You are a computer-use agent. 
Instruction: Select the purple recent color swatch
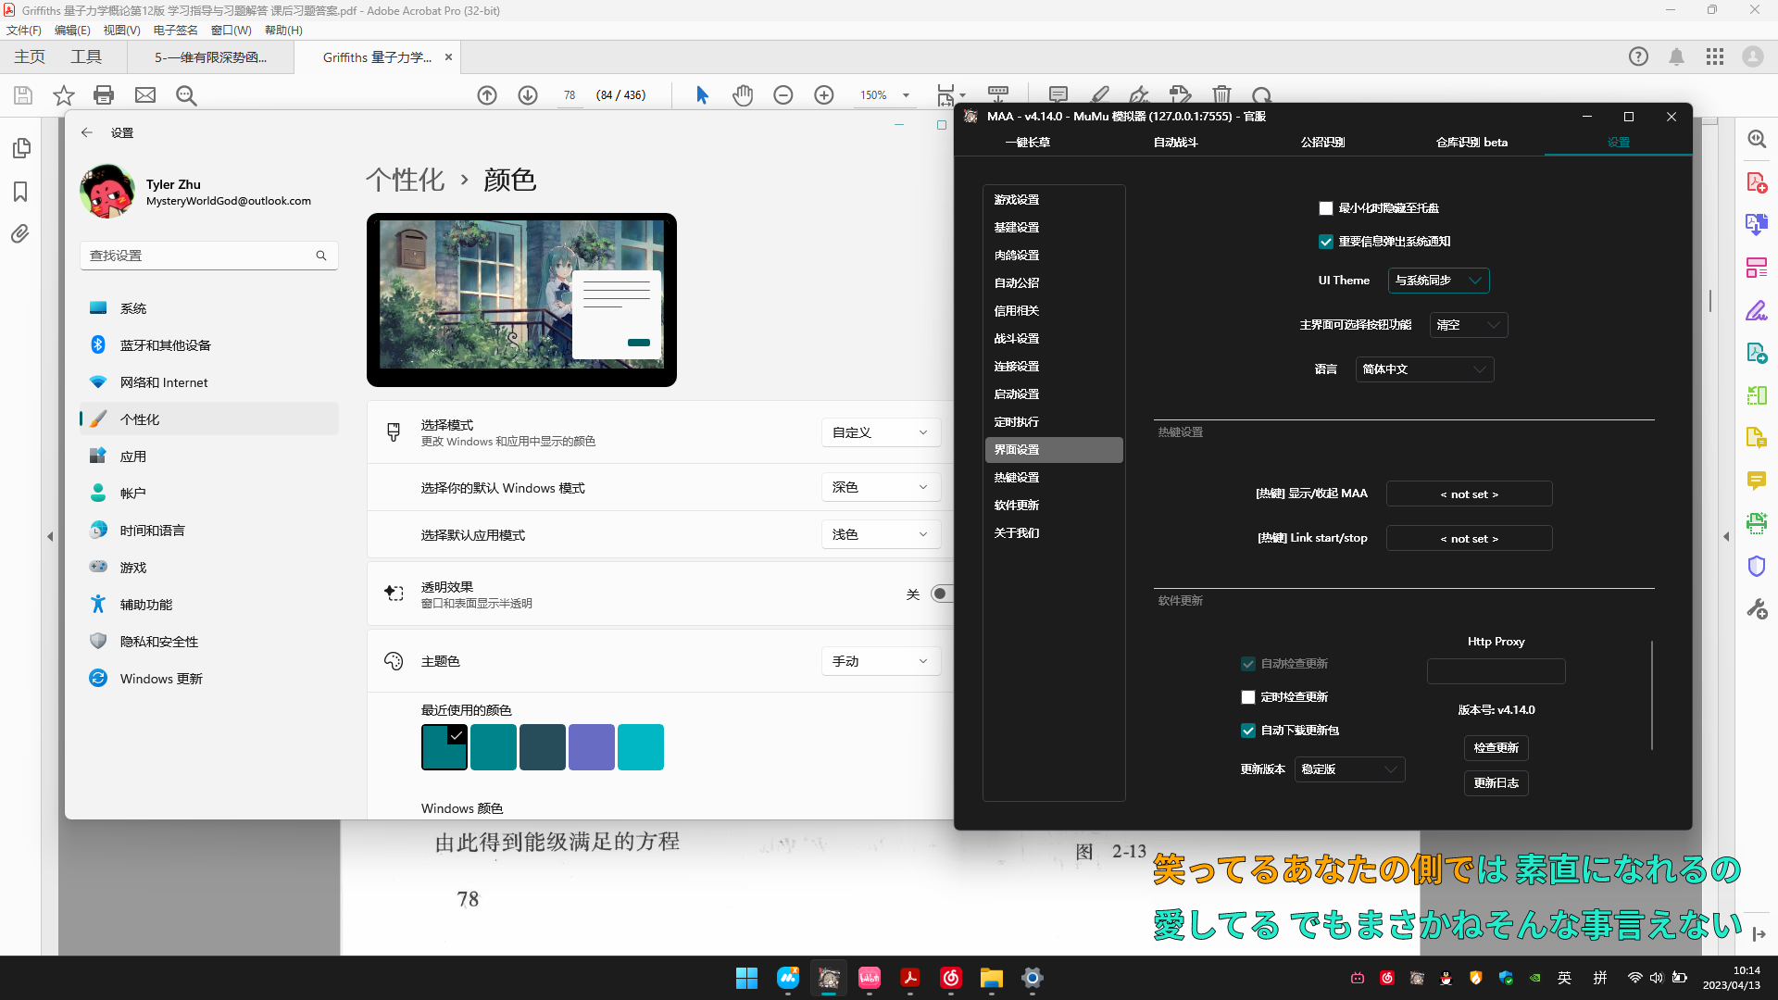(592, 746)
